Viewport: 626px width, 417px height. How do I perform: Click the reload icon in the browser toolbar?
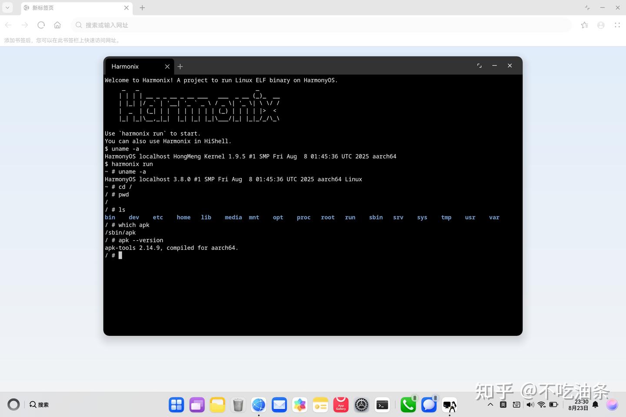[41, 25]
